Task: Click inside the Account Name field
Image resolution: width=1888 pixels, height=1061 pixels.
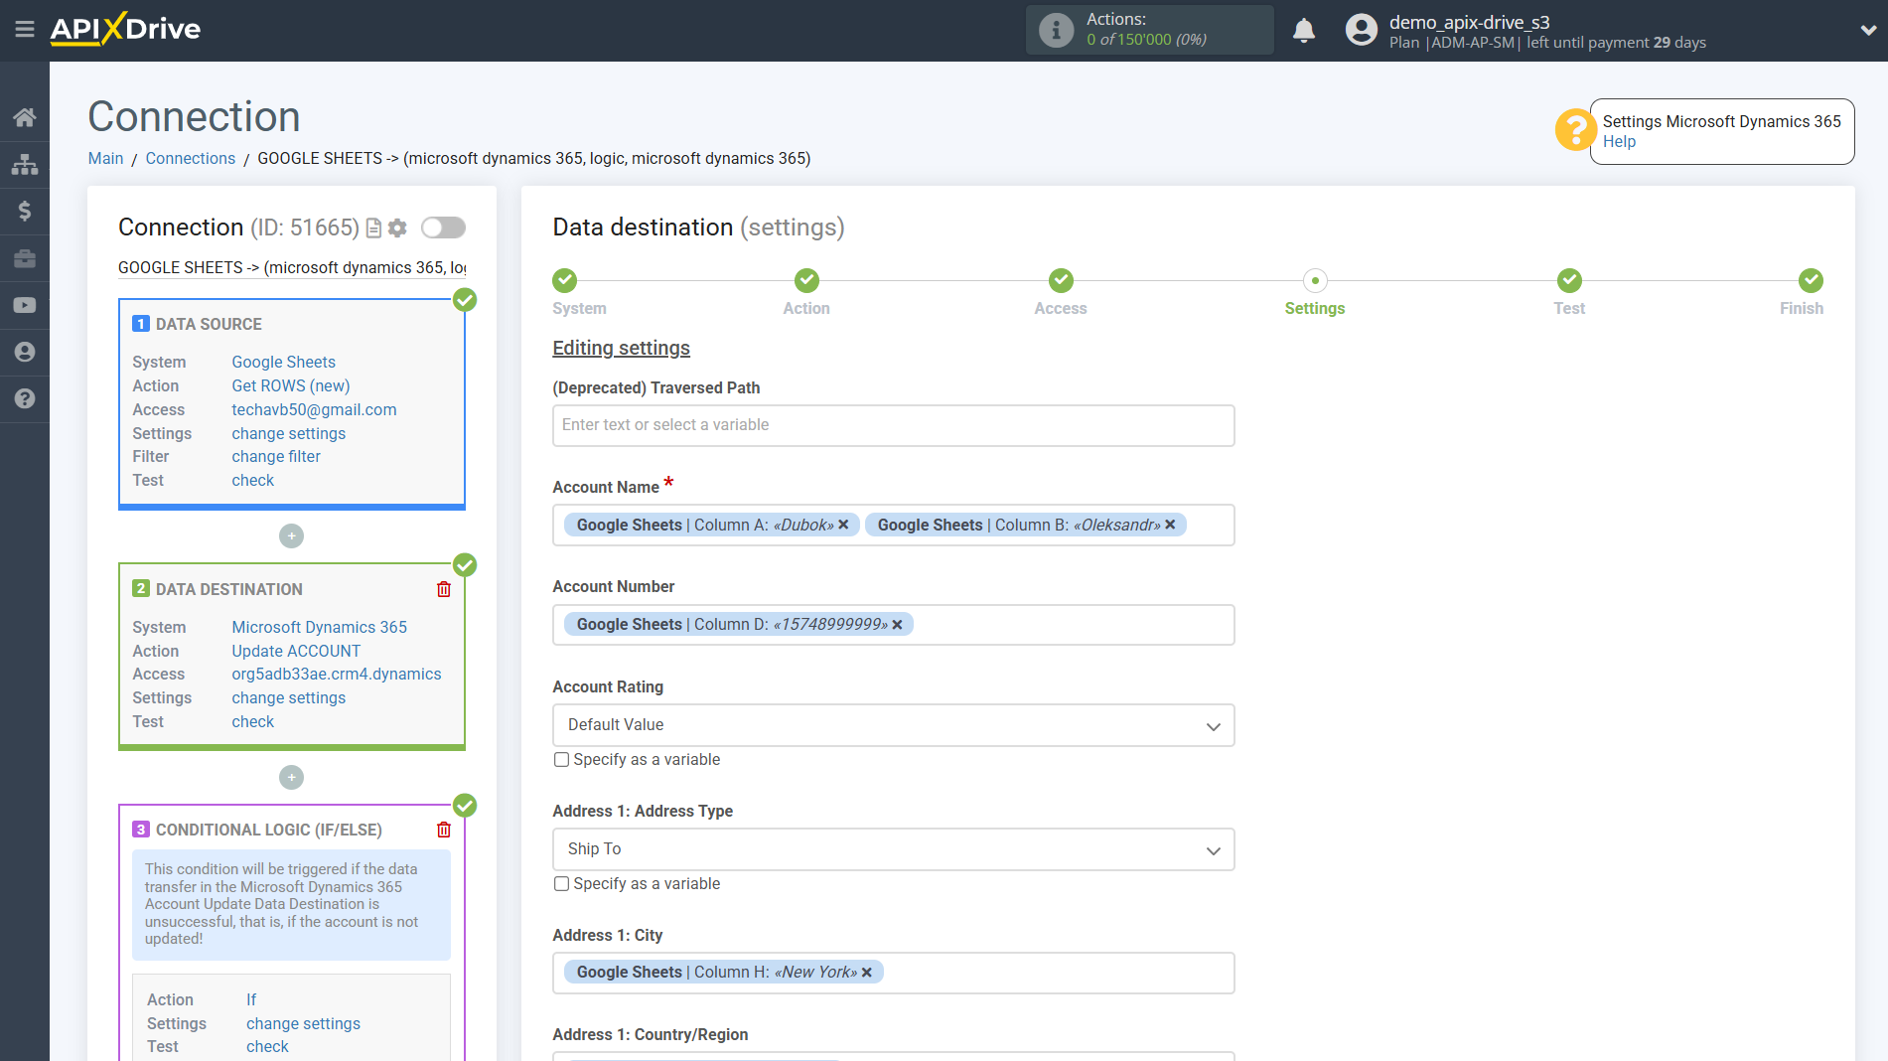Action: click(x=893, y=525)
